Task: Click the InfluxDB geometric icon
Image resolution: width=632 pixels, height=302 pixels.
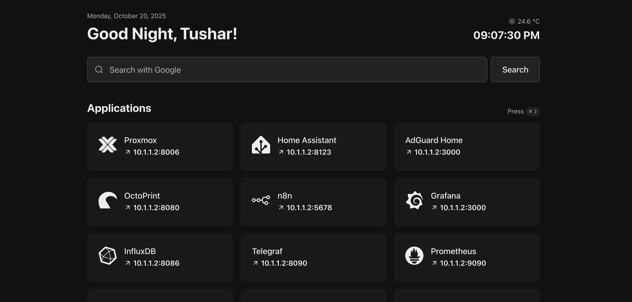Action: (107, 256)
